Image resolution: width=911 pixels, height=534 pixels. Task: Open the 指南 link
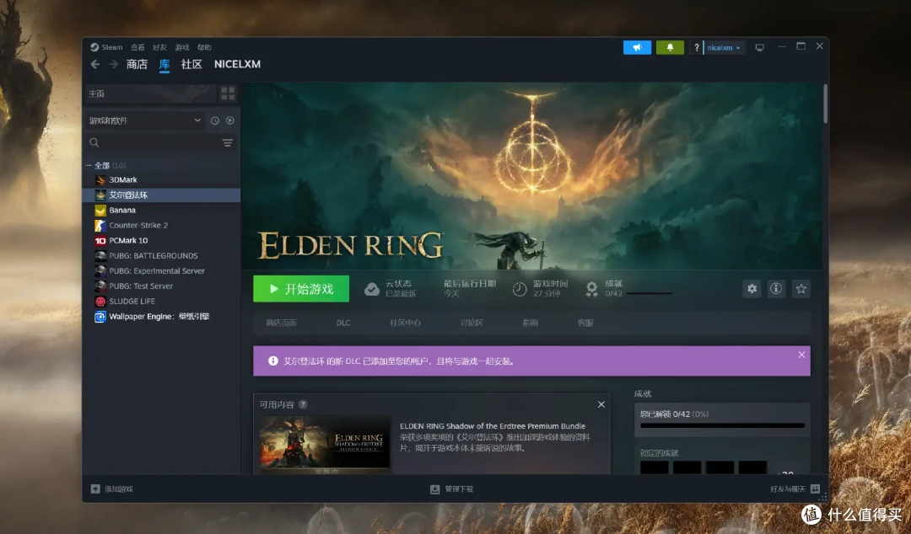[531, 323]
